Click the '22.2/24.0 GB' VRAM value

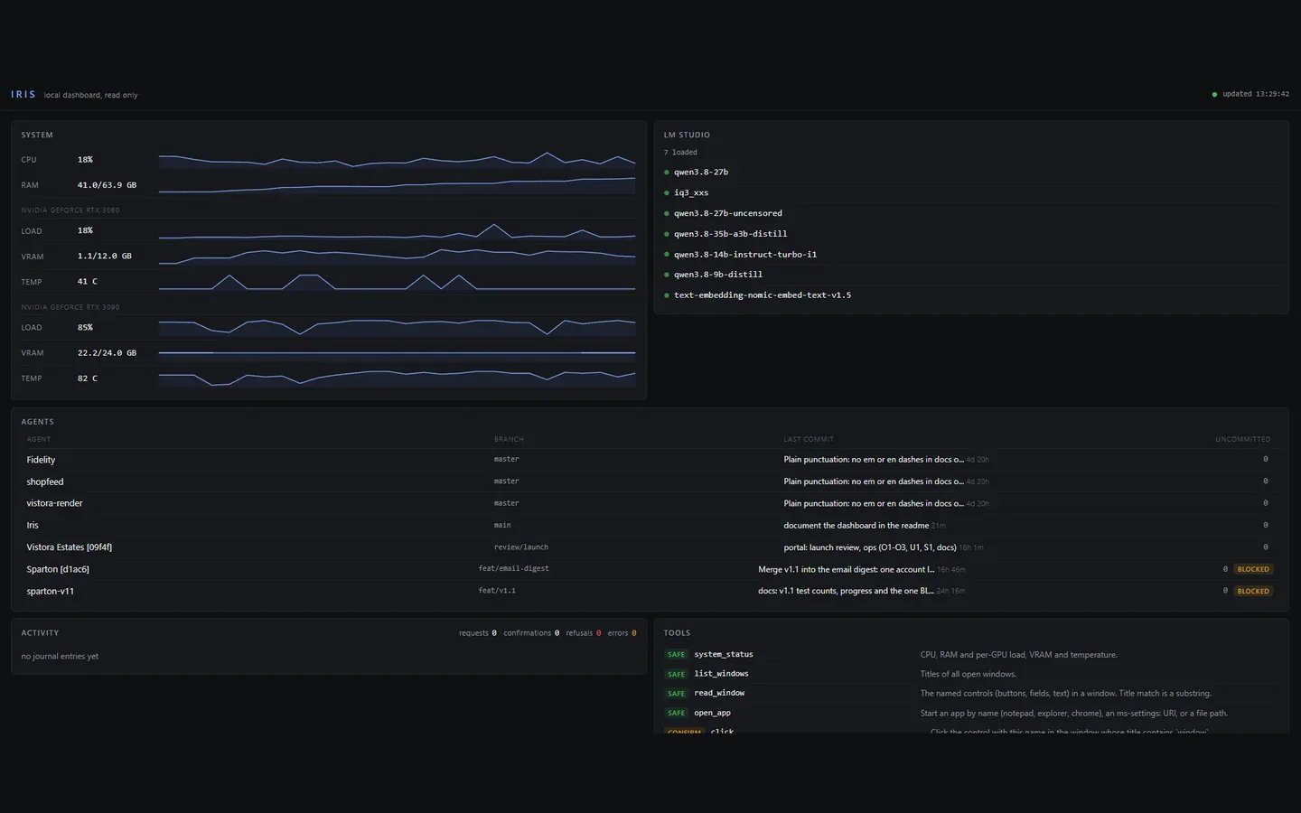pos(107,353)
